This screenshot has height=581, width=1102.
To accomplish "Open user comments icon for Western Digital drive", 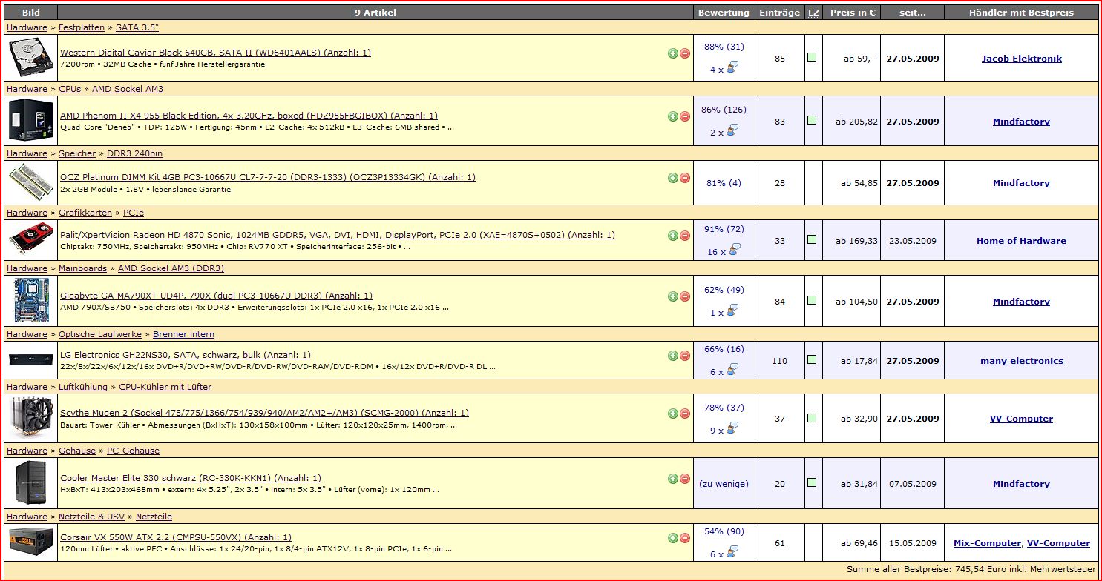I will [x=732, y=68].
